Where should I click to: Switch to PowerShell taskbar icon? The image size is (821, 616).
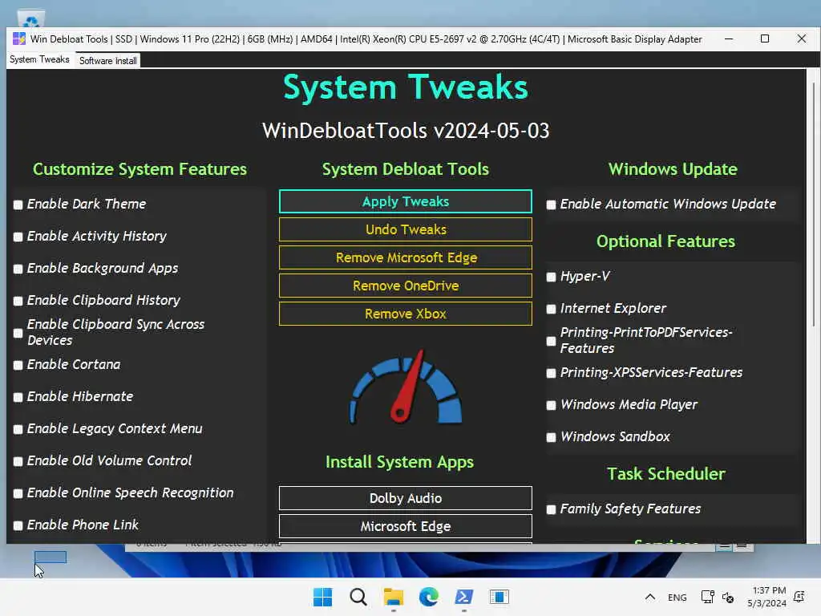464,597
